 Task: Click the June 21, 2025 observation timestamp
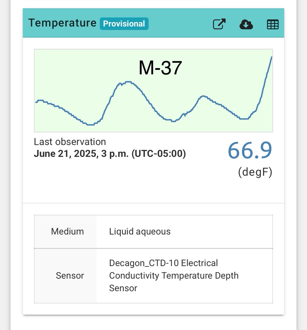110,154
